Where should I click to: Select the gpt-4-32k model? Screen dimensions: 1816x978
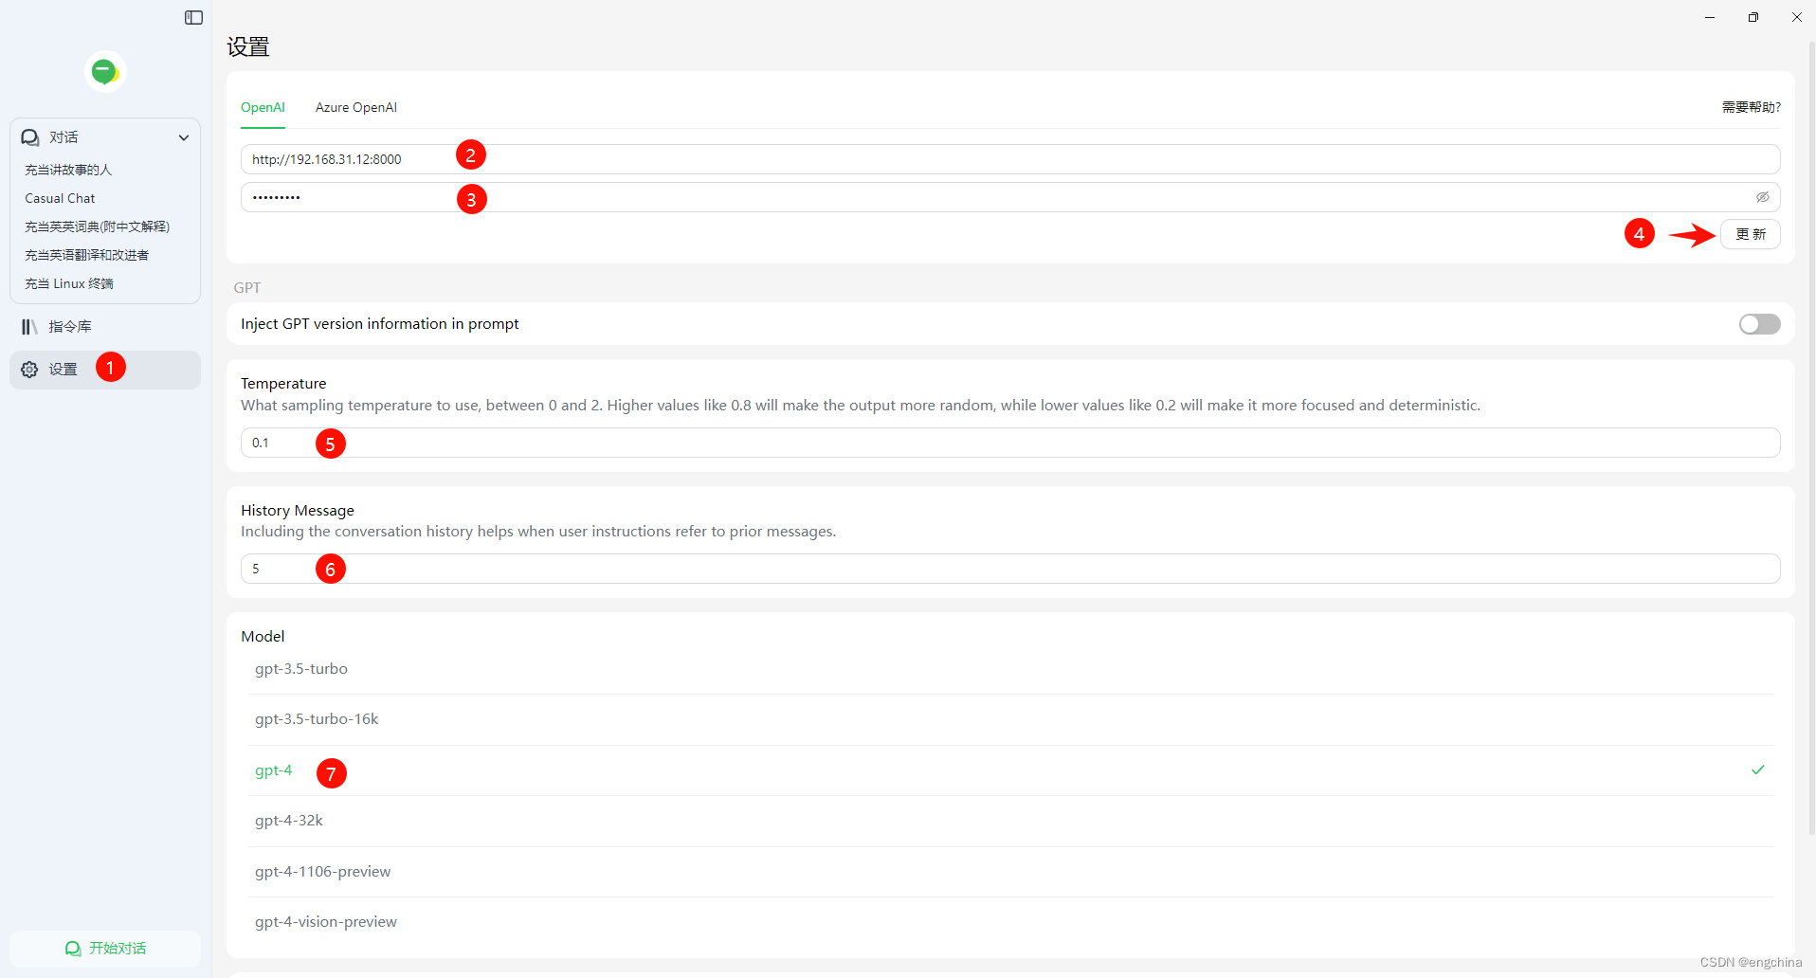(1011, 821)
